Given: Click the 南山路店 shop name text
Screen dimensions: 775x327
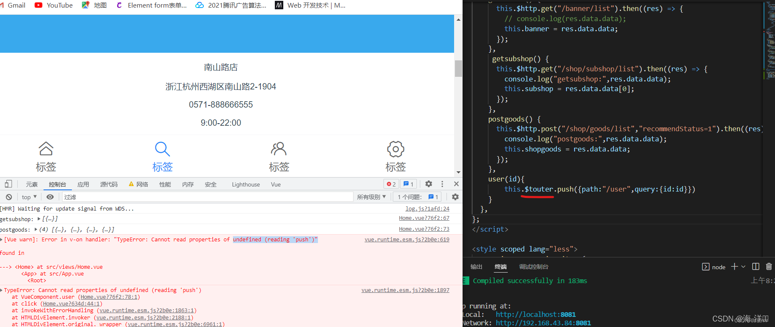Looking at the screenshot, I should [221, 67].
